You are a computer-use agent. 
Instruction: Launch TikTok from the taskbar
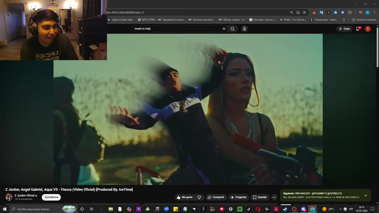(x=249, y=209)
